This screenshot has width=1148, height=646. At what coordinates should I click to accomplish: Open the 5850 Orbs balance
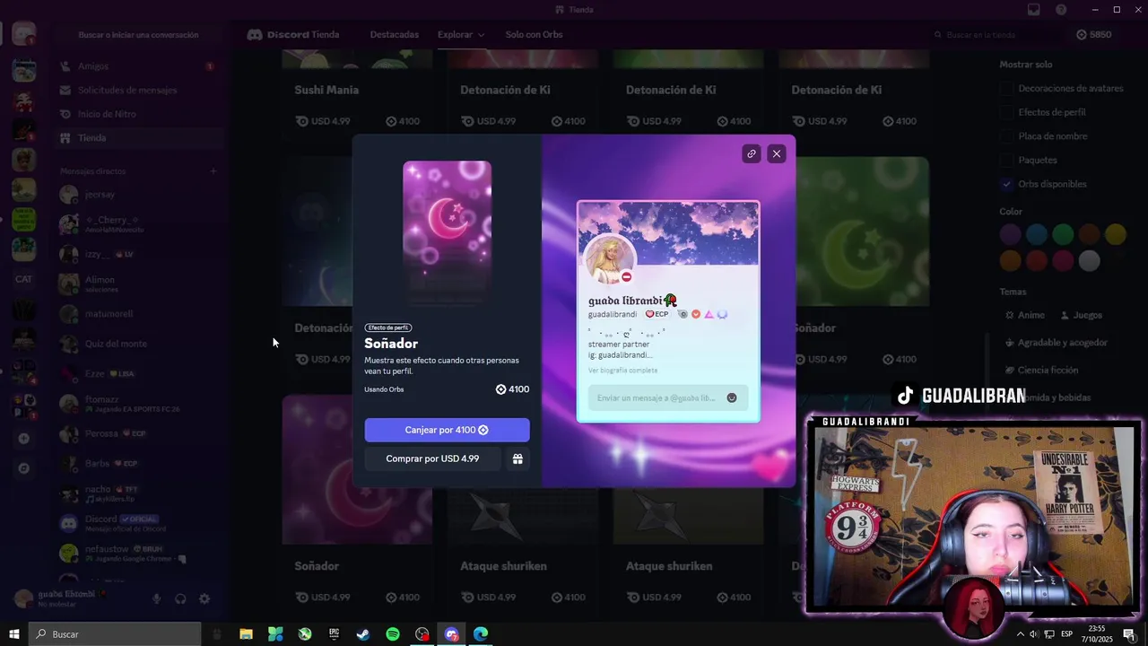(1093, 34)
